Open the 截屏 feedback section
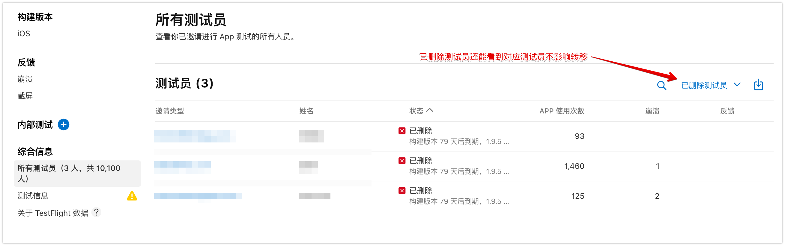 click(25, 96)
